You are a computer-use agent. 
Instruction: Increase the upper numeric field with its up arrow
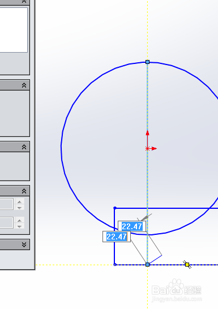tap(19, 201)
